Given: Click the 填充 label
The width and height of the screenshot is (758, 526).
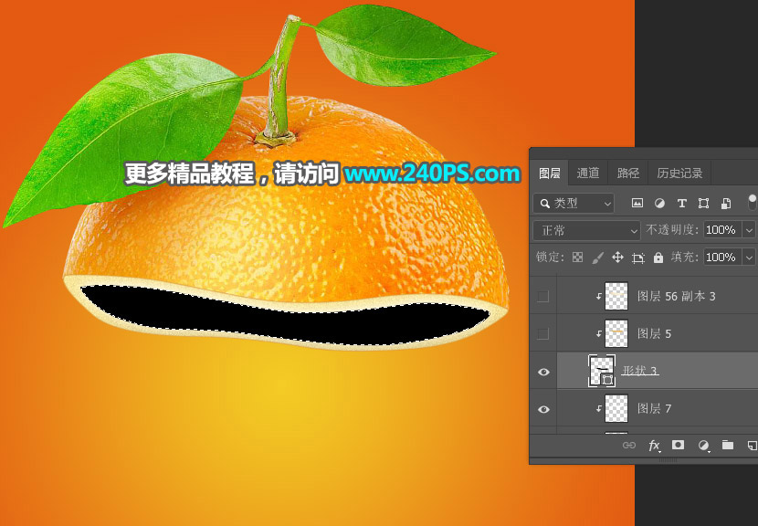Looking at the screenshot, I should click(685, 258).
